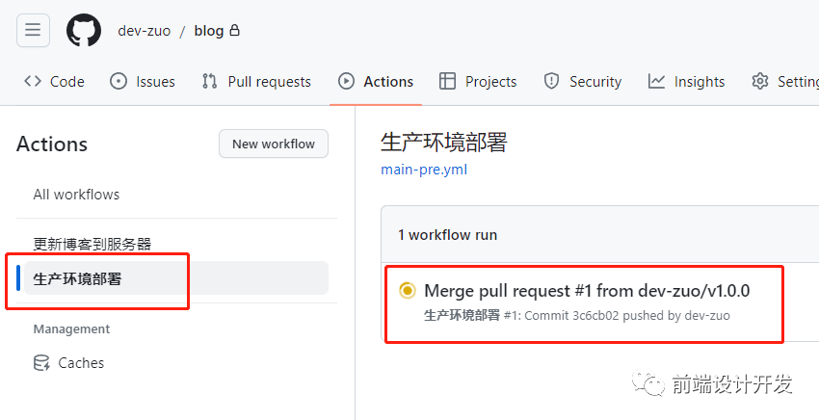Open Merge pull request #1 workflow run

(587, 291)
